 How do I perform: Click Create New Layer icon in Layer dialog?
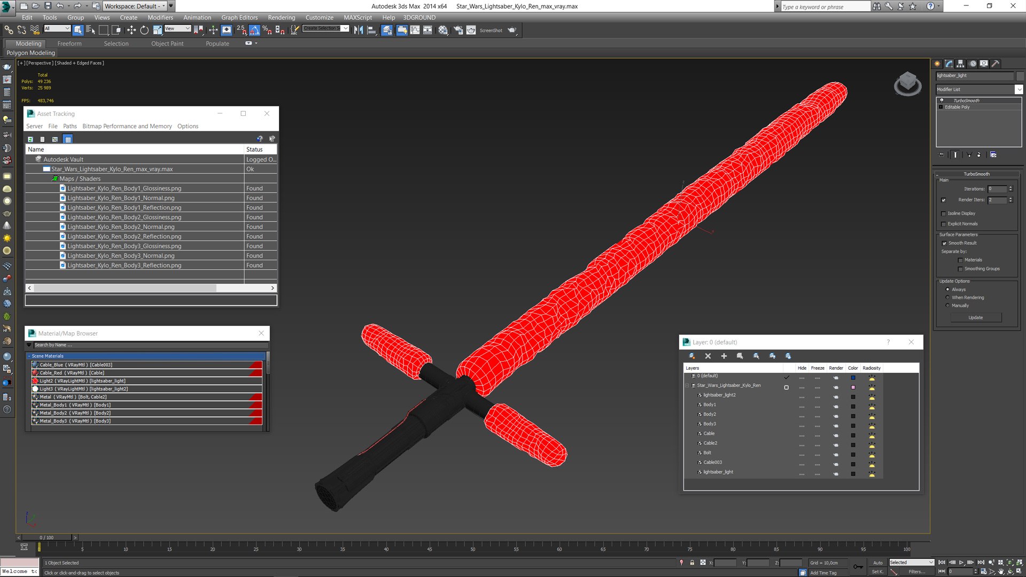click(x=692, y=356)
